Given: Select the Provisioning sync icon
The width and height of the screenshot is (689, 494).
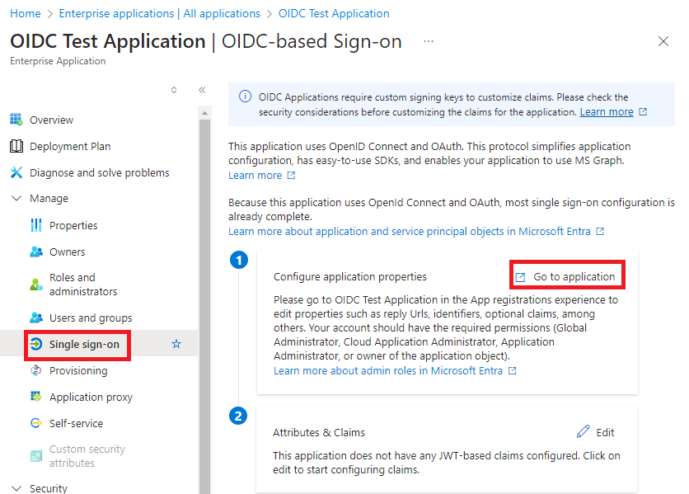Looking at the screenshot, I should click(x=36, y=370).
